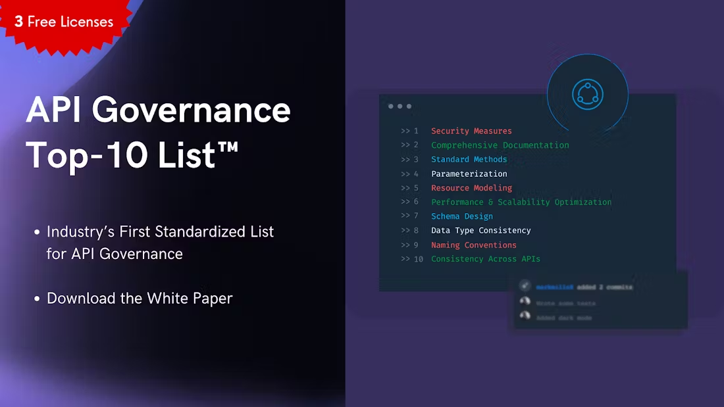724x407 pixels.
Task: Select the middle window dot on the terminal
Action: pyautogui.click(x=400, y=105)
